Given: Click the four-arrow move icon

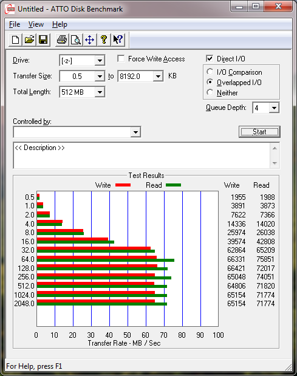Looking at the screenshot, I should pyautogui.click(x=90, y=39).
